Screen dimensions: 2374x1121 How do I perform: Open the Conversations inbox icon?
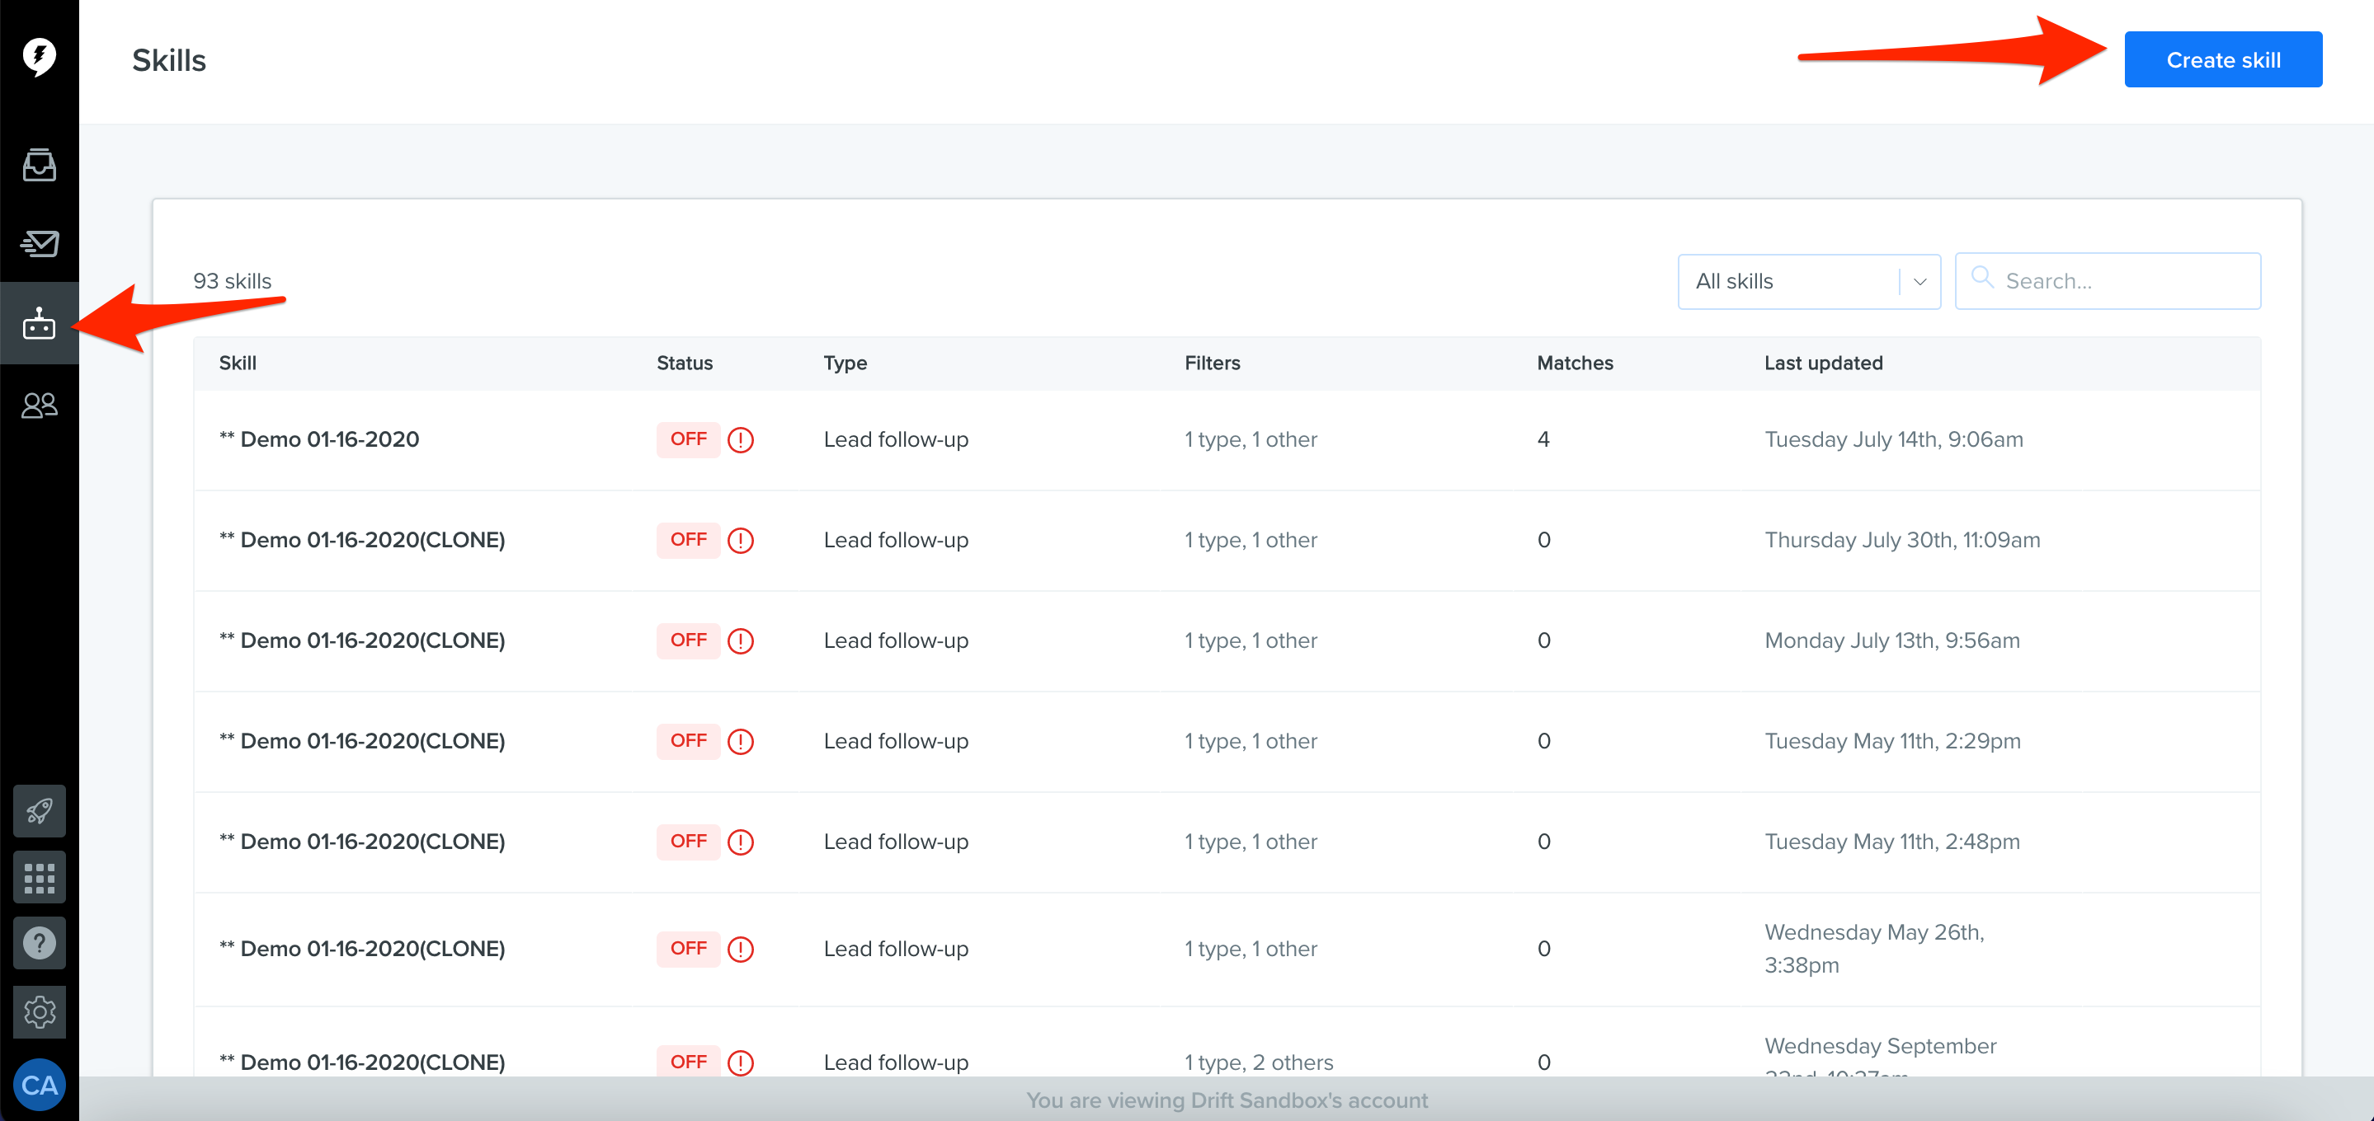click(39, 165)
